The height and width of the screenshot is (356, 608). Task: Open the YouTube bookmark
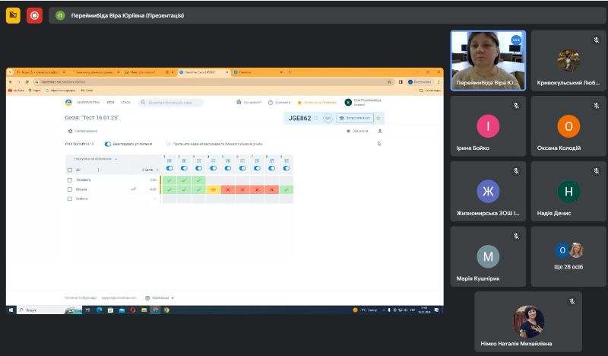(x=16, y=91)
